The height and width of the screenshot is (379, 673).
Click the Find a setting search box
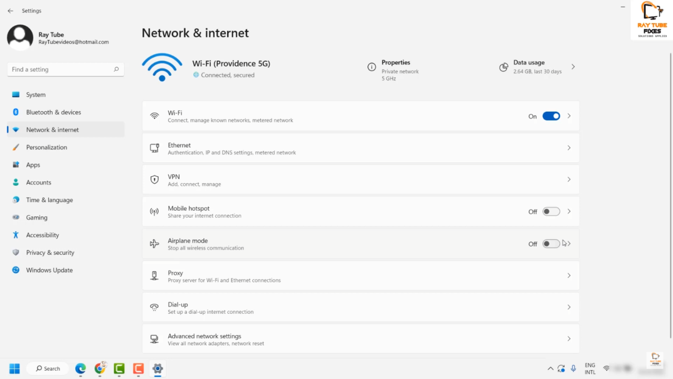pyautogui.click(x=62, y=70)
